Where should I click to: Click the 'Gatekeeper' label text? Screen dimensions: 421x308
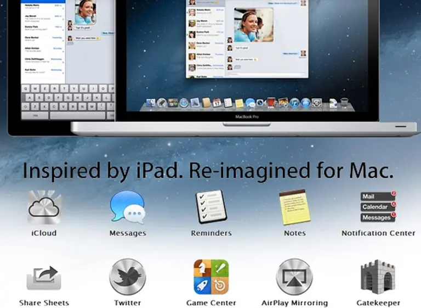coord(378,303)
